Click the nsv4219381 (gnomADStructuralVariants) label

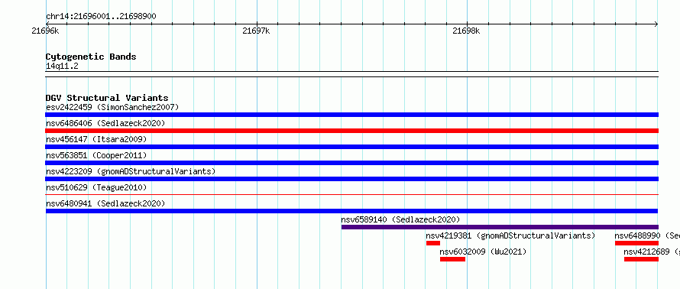pyautogui.click(x=510, y=235)
